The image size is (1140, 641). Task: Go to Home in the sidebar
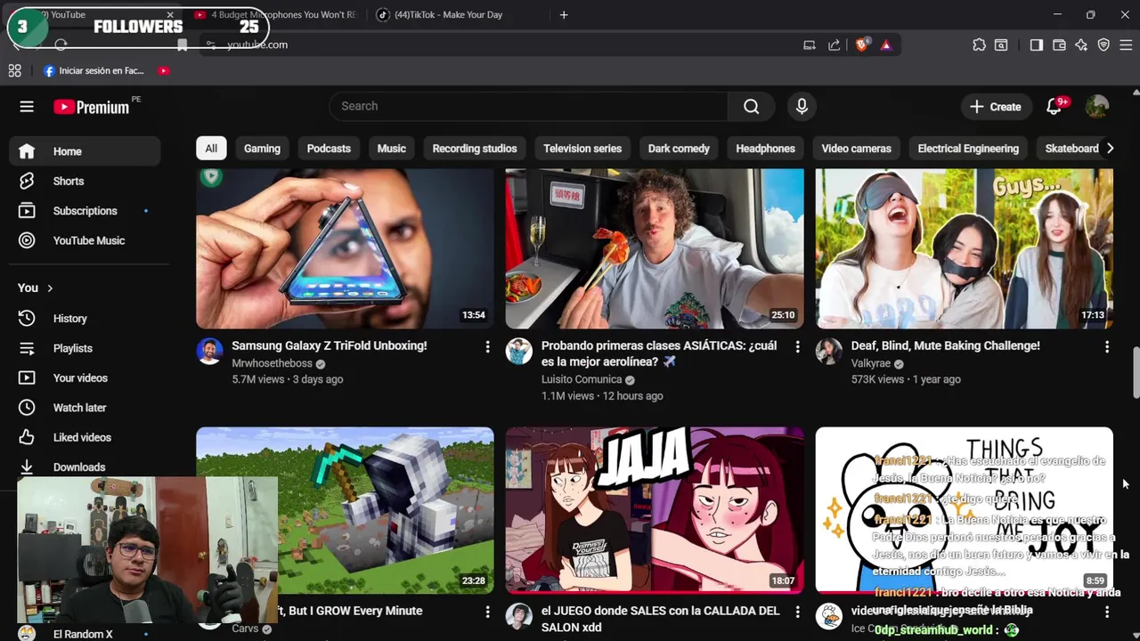pyautogui.click(x=85, y=151)
